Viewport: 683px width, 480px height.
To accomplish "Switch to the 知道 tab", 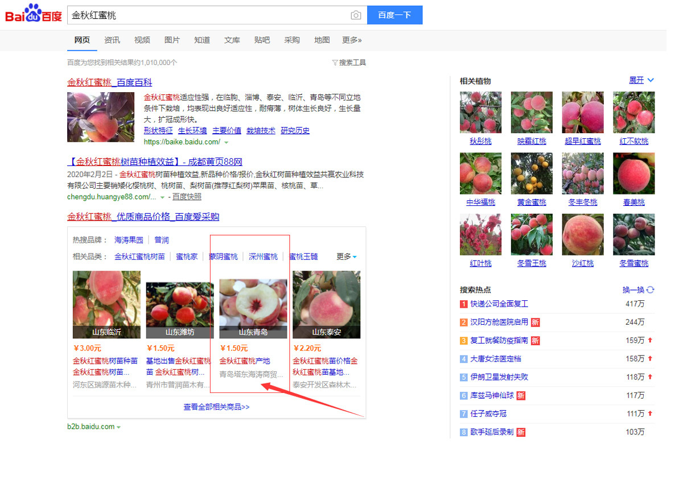I will [x=202, y=40].
